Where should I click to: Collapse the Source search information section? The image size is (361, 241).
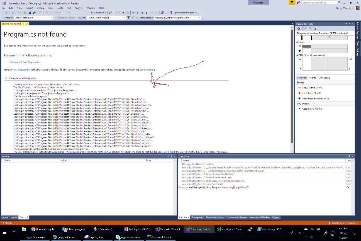point(6,78)
